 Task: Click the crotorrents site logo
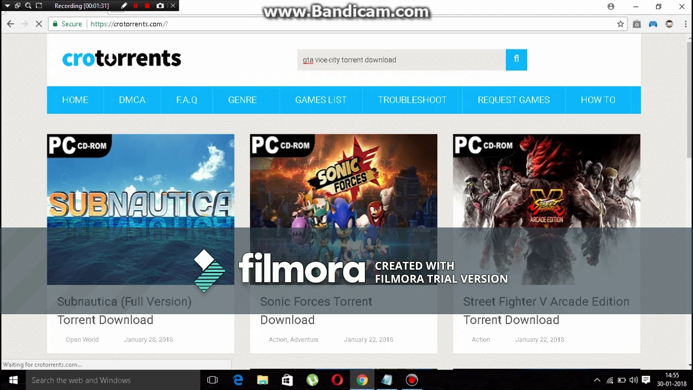tap(122, 58)
